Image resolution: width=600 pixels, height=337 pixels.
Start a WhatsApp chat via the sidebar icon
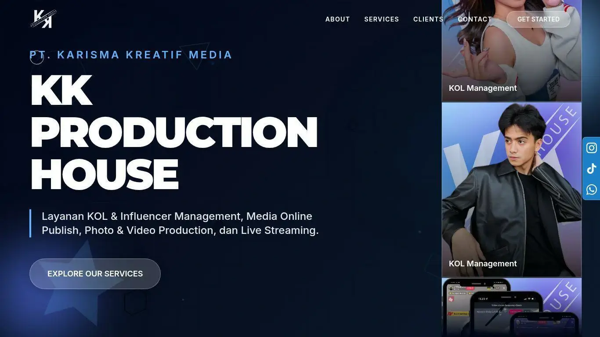point(591,190)
